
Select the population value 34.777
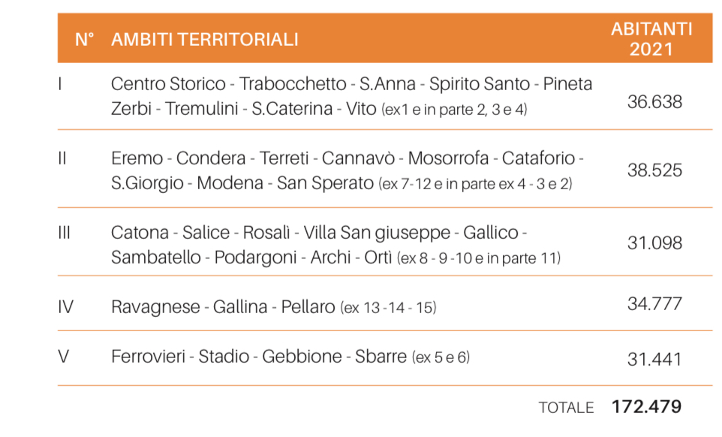click(x=654, y=304)
